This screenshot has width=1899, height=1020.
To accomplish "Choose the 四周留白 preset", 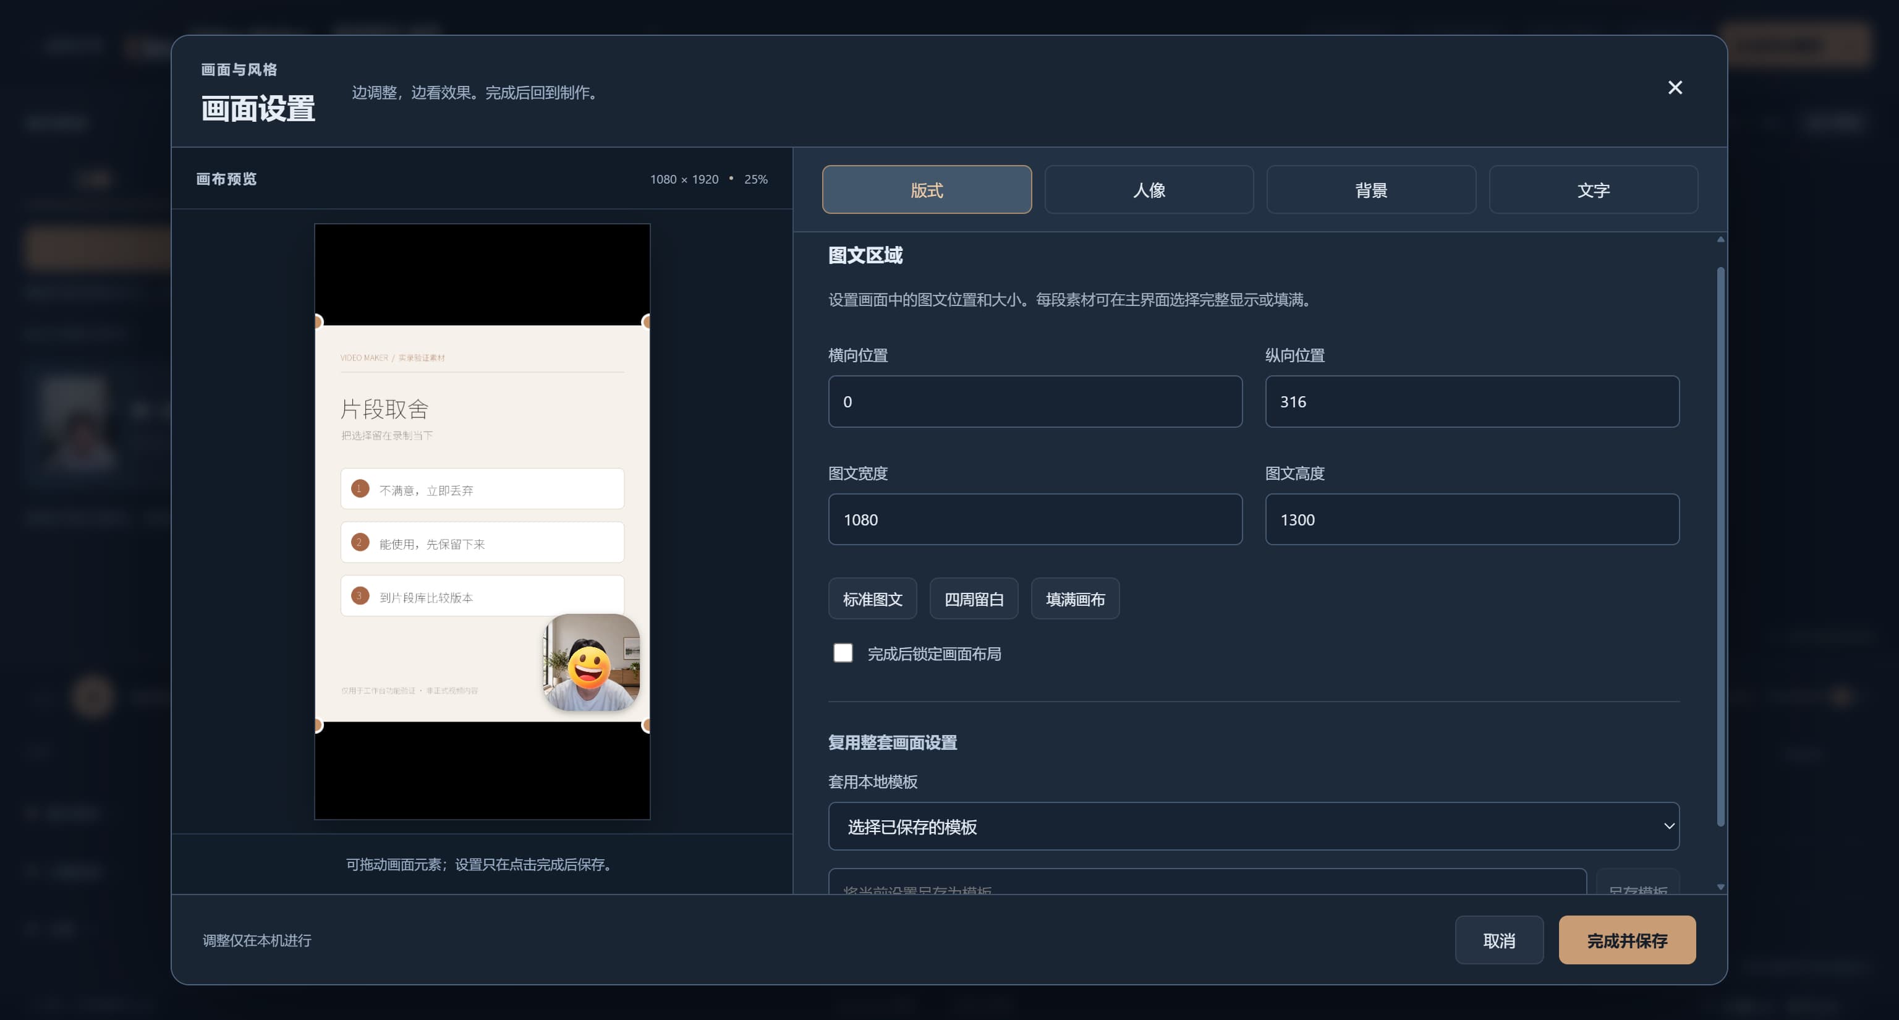I will (x=974, y=599).
